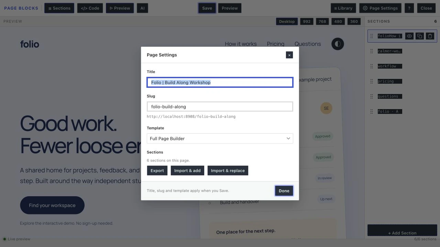
Task: Open the AI tab
Action: [142, 8]
